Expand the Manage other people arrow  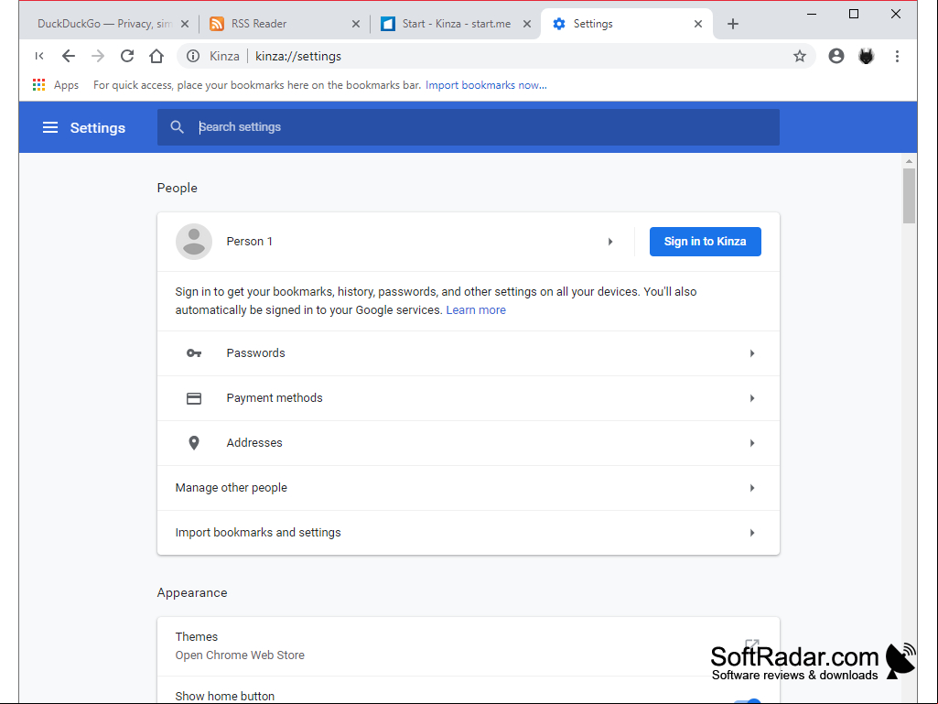point(752,488)
